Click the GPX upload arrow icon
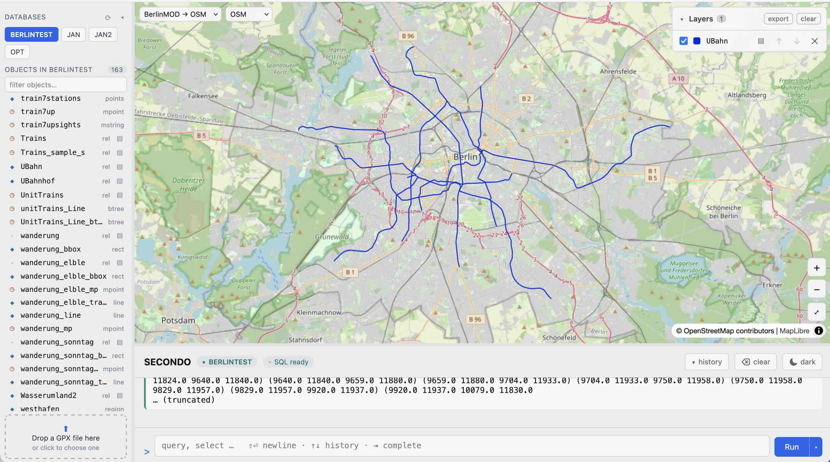 (66, 428)
